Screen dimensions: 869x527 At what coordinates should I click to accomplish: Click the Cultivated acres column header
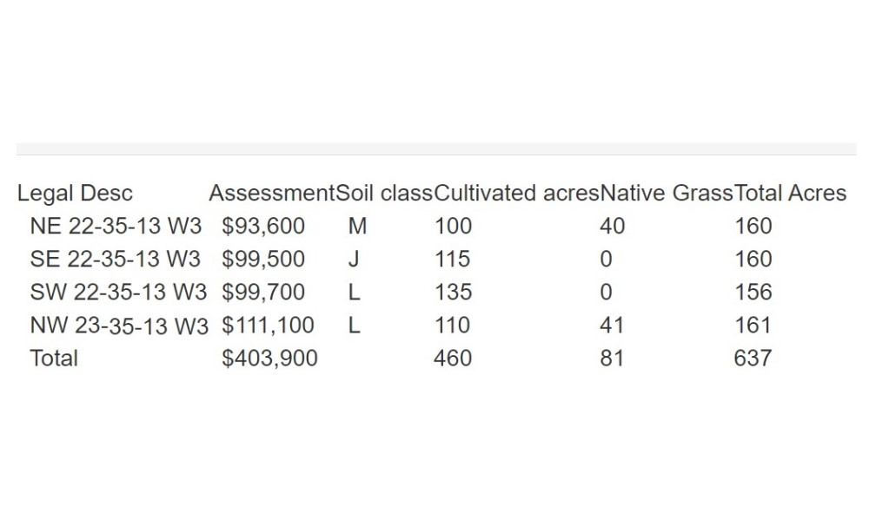point(516,194)
